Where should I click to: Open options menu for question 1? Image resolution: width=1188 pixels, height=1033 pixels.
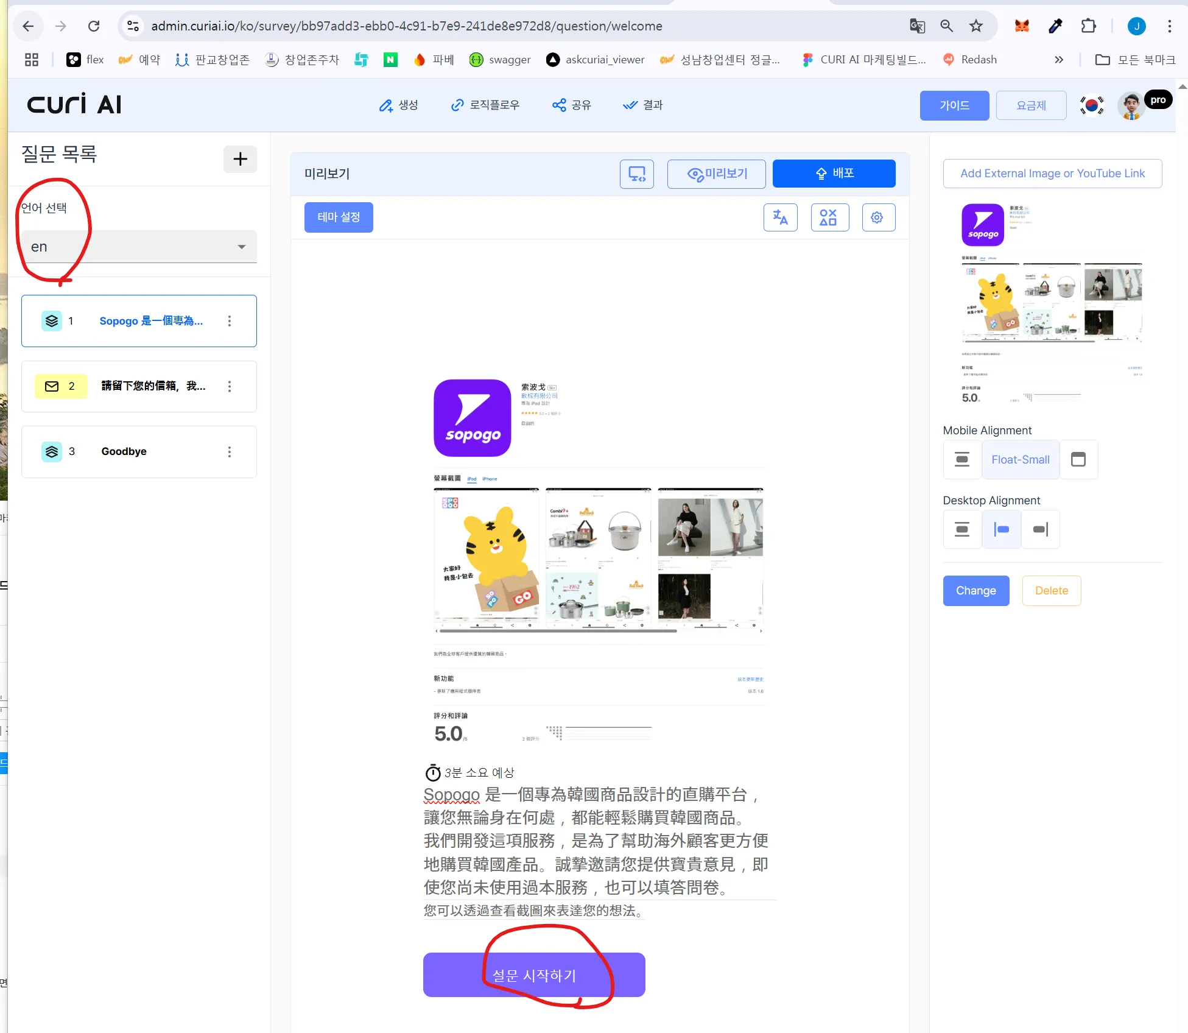tap(230, 321)
